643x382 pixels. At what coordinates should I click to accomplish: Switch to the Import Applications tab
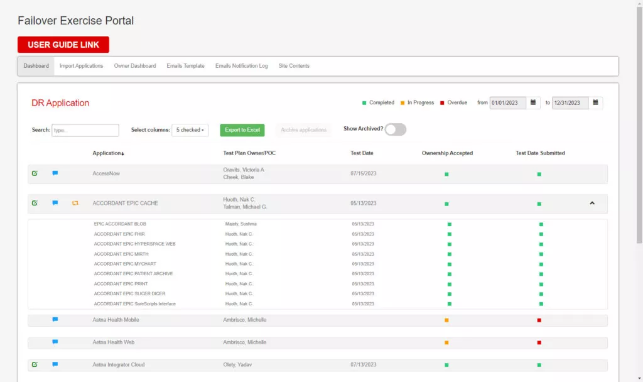coord(81,65)
